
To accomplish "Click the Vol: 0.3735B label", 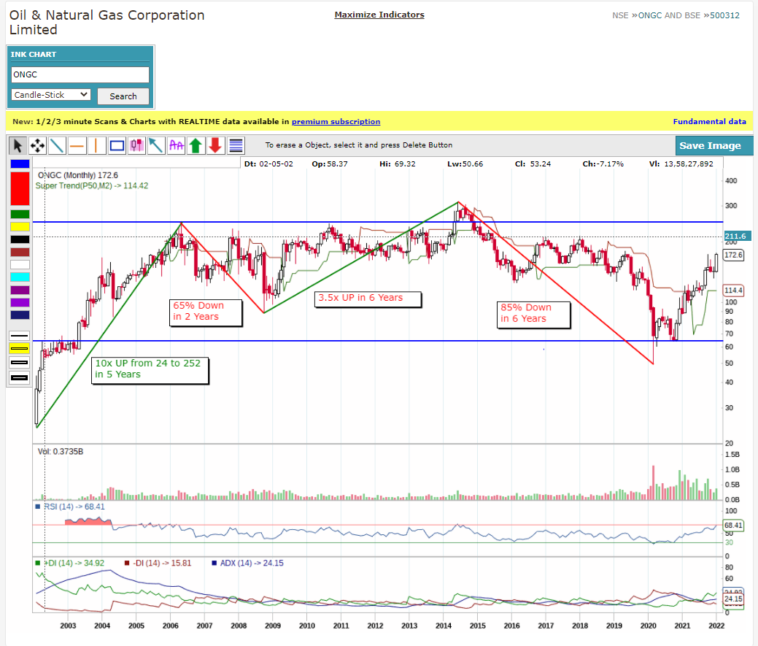I will pyautogui.click(x=61, y=452).
